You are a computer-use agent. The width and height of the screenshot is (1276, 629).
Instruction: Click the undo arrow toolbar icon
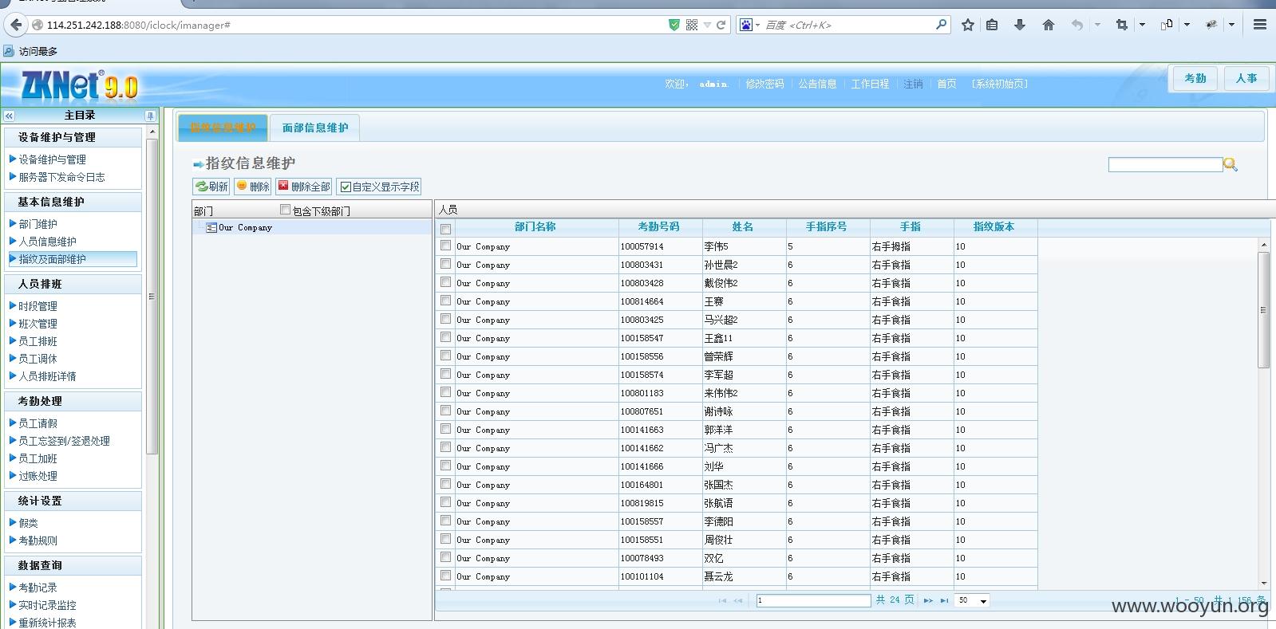coord(1077,25)
